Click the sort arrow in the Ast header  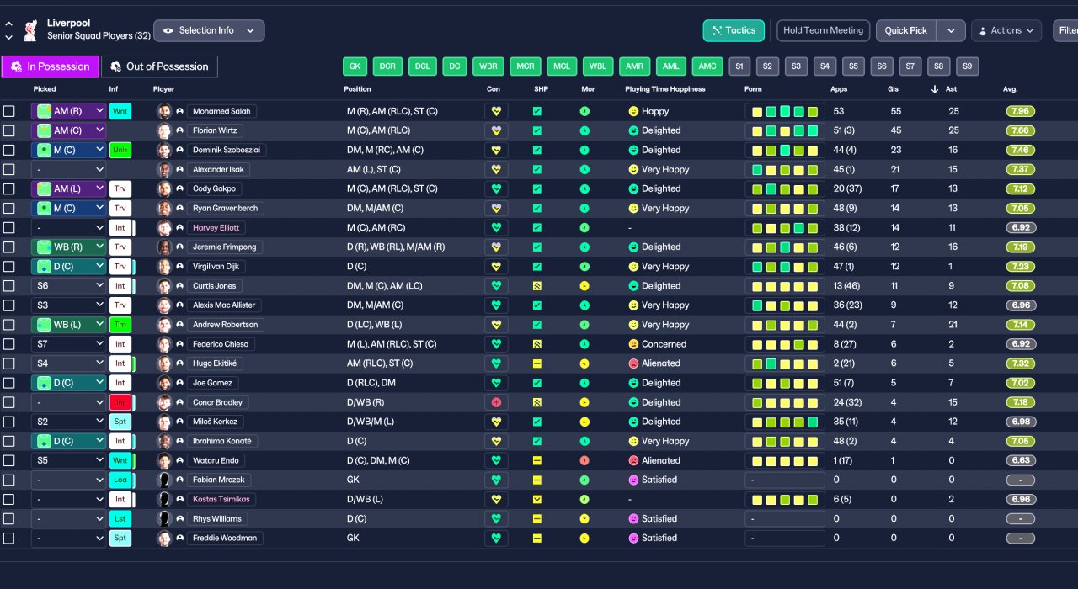(x=935, y=89)
